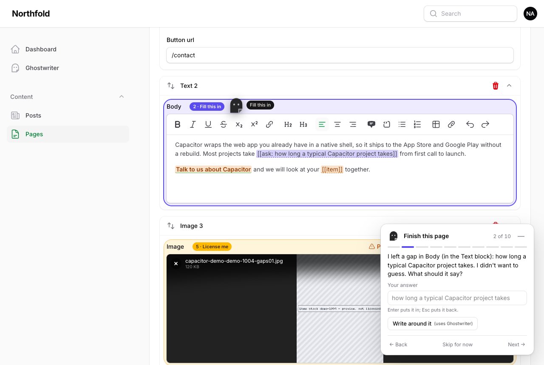544x365 pixels.
Task: Open Dashboard from sidebar
Action: 68,49
